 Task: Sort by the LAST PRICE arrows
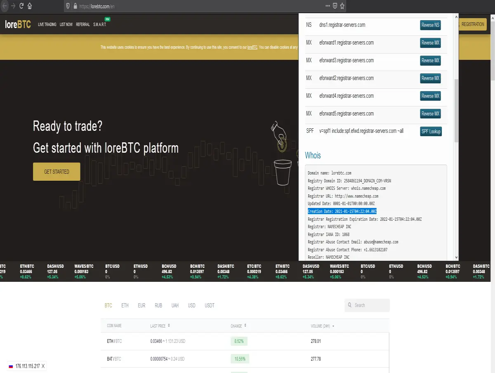click(x=169, y=326)
